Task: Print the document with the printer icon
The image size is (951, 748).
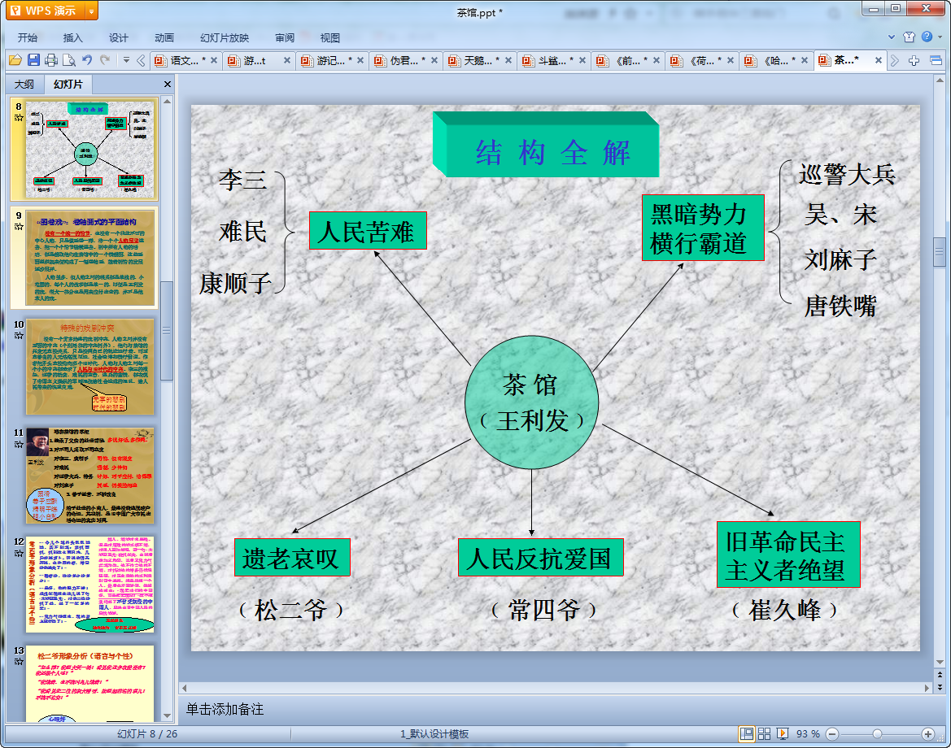Action: (x=51, y=60)
